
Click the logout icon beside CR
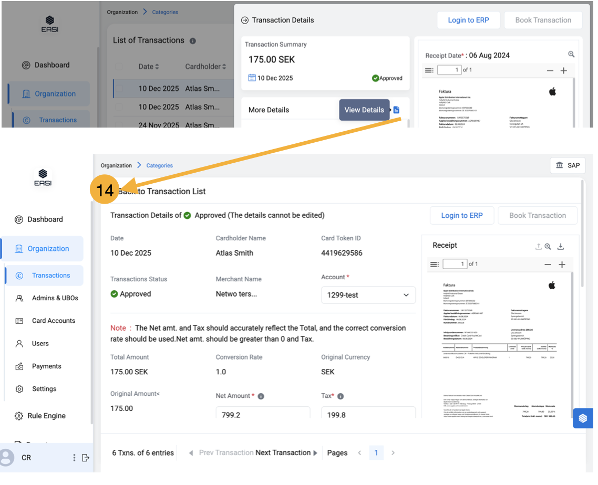click(86, 458)
